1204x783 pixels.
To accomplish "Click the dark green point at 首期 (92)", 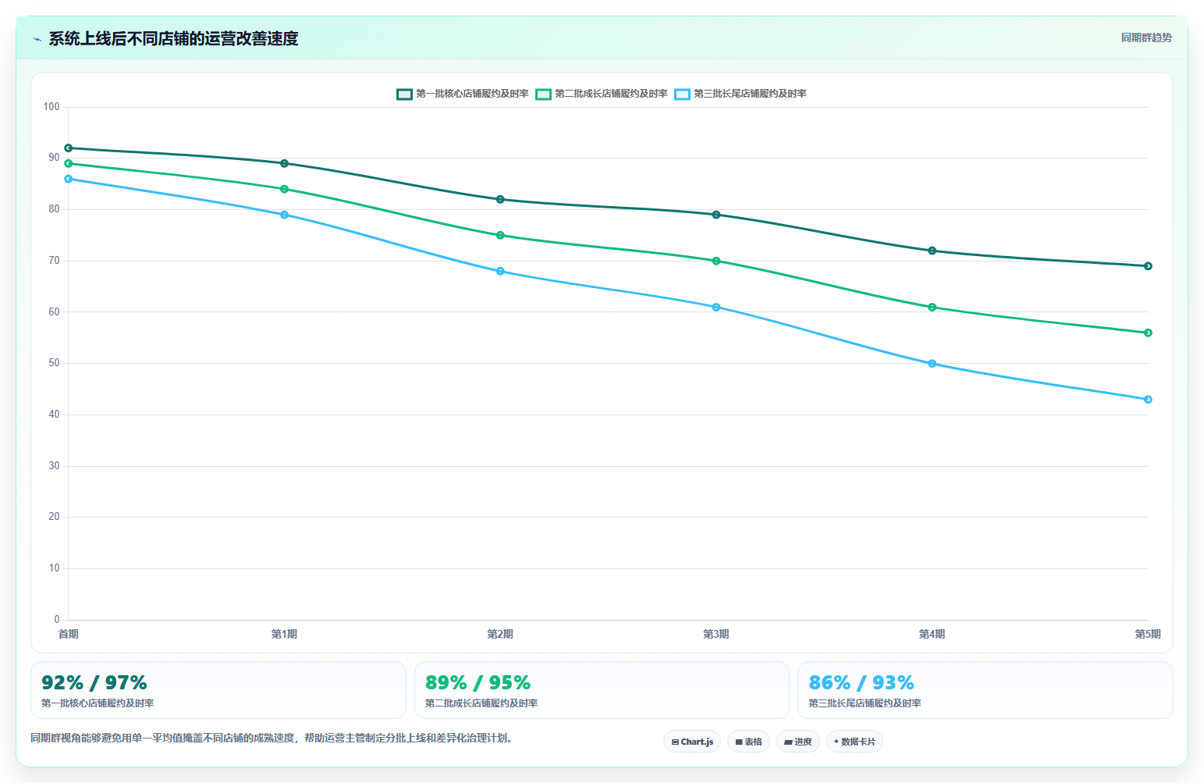I will click(x=69, y=148).
